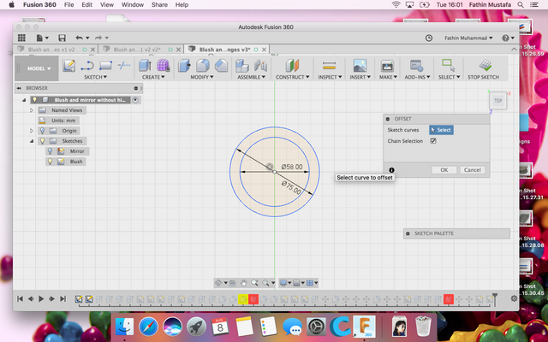Click the New Component icon
This screenshot has height=342, width=548.
click(241, 65)
